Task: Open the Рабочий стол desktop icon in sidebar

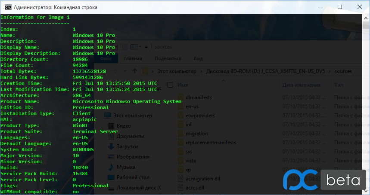Action: (x=111, y=177)
